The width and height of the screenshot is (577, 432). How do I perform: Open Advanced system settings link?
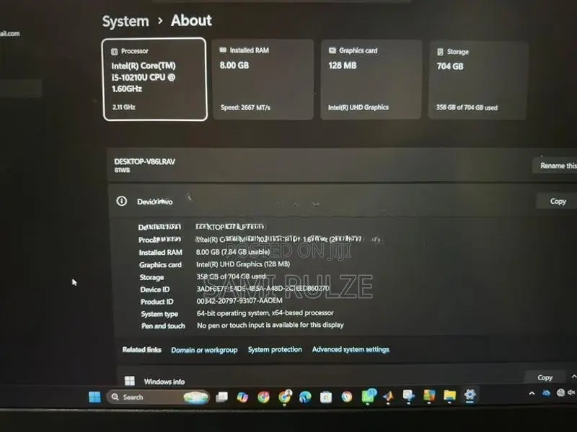(x=351, y=349)
